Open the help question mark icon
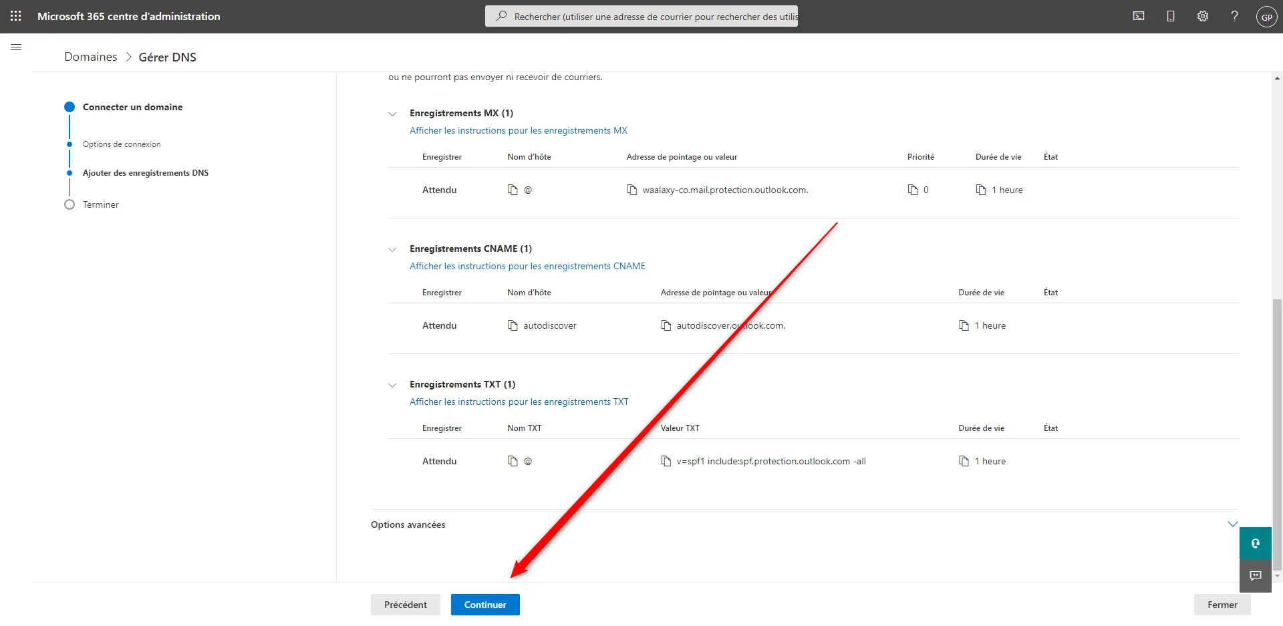The image size is (1283, 626). click(1235, 16)
